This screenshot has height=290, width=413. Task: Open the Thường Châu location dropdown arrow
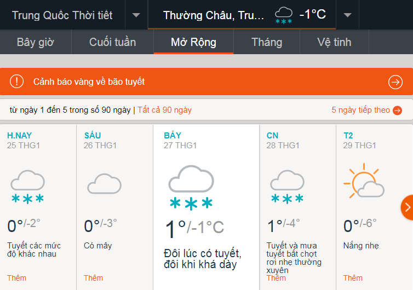click(x=347, y=15)
